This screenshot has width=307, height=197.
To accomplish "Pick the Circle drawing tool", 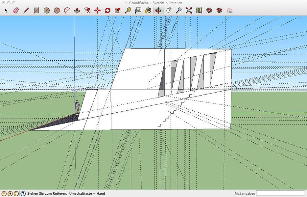I will click(47, 10).
